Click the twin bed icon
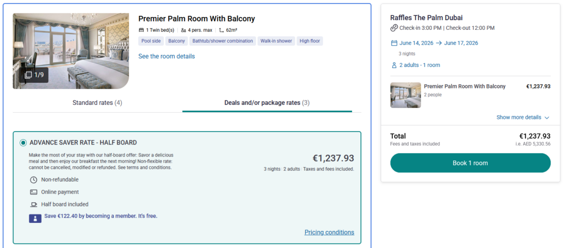 (x=141, y=30)
